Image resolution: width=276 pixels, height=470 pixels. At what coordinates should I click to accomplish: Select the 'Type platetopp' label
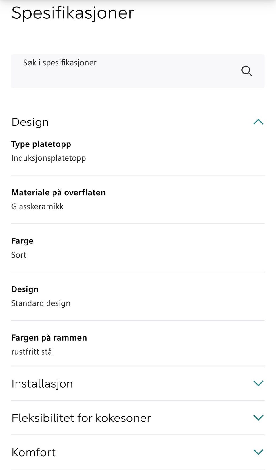pos(41,144)
